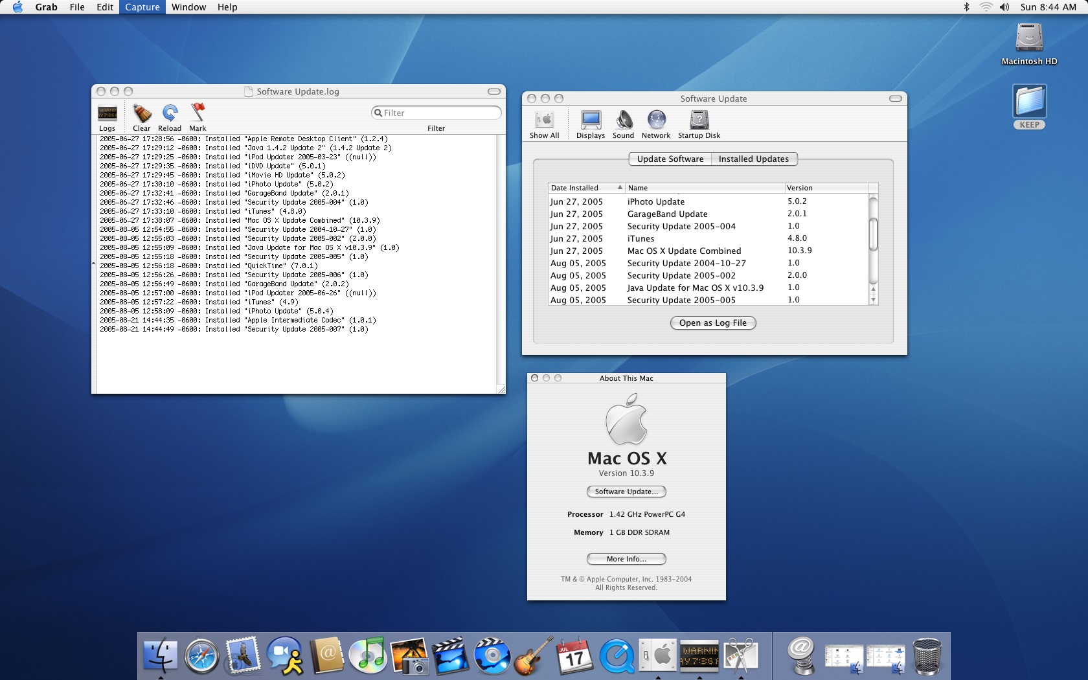This screenshot has height=680, width=1088.
Task: Open the Apple menu
Action: click(x=17, y=7)
